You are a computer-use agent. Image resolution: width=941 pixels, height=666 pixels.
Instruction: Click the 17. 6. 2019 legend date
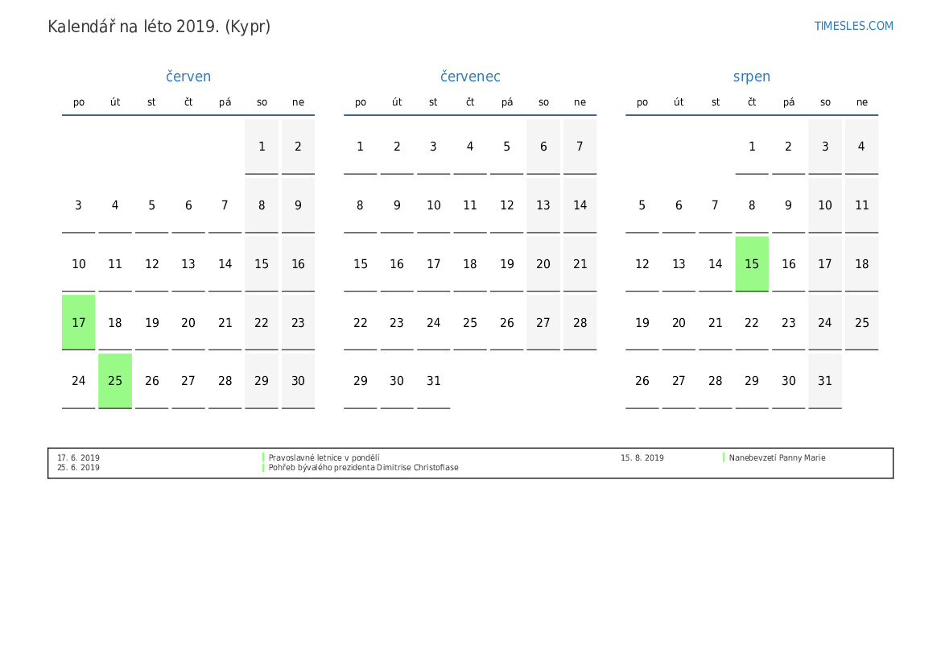(x=79, y=458)
